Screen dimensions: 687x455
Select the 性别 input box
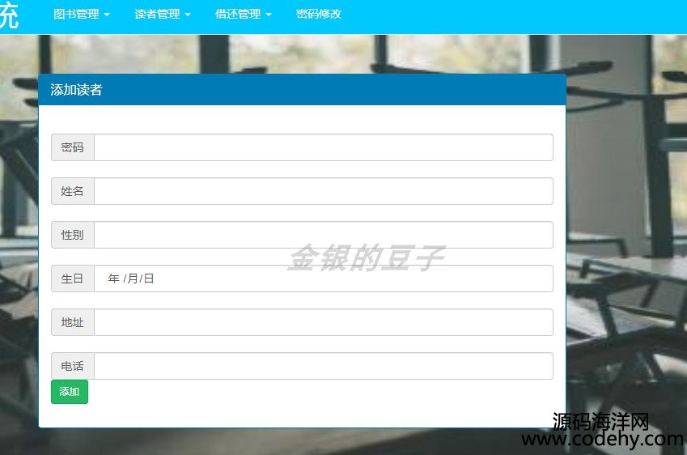coord(324,235)
